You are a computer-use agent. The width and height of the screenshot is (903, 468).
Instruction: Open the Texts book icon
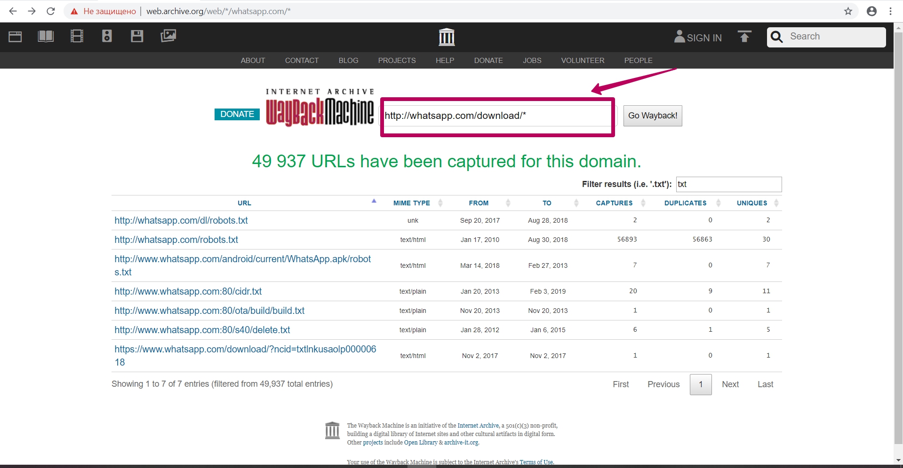46,36
